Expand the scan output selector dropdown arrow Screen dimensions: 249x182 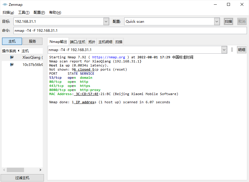pyautogui.click(x=224, y=50)
